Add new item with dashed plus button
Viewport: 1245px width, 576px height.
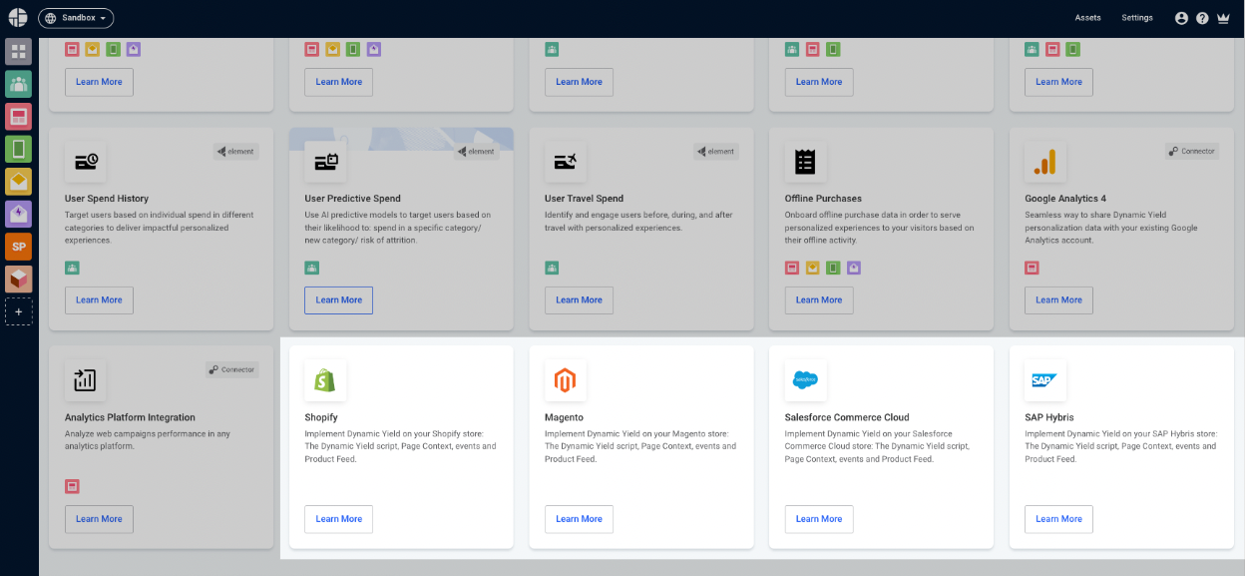pos(19,311)
